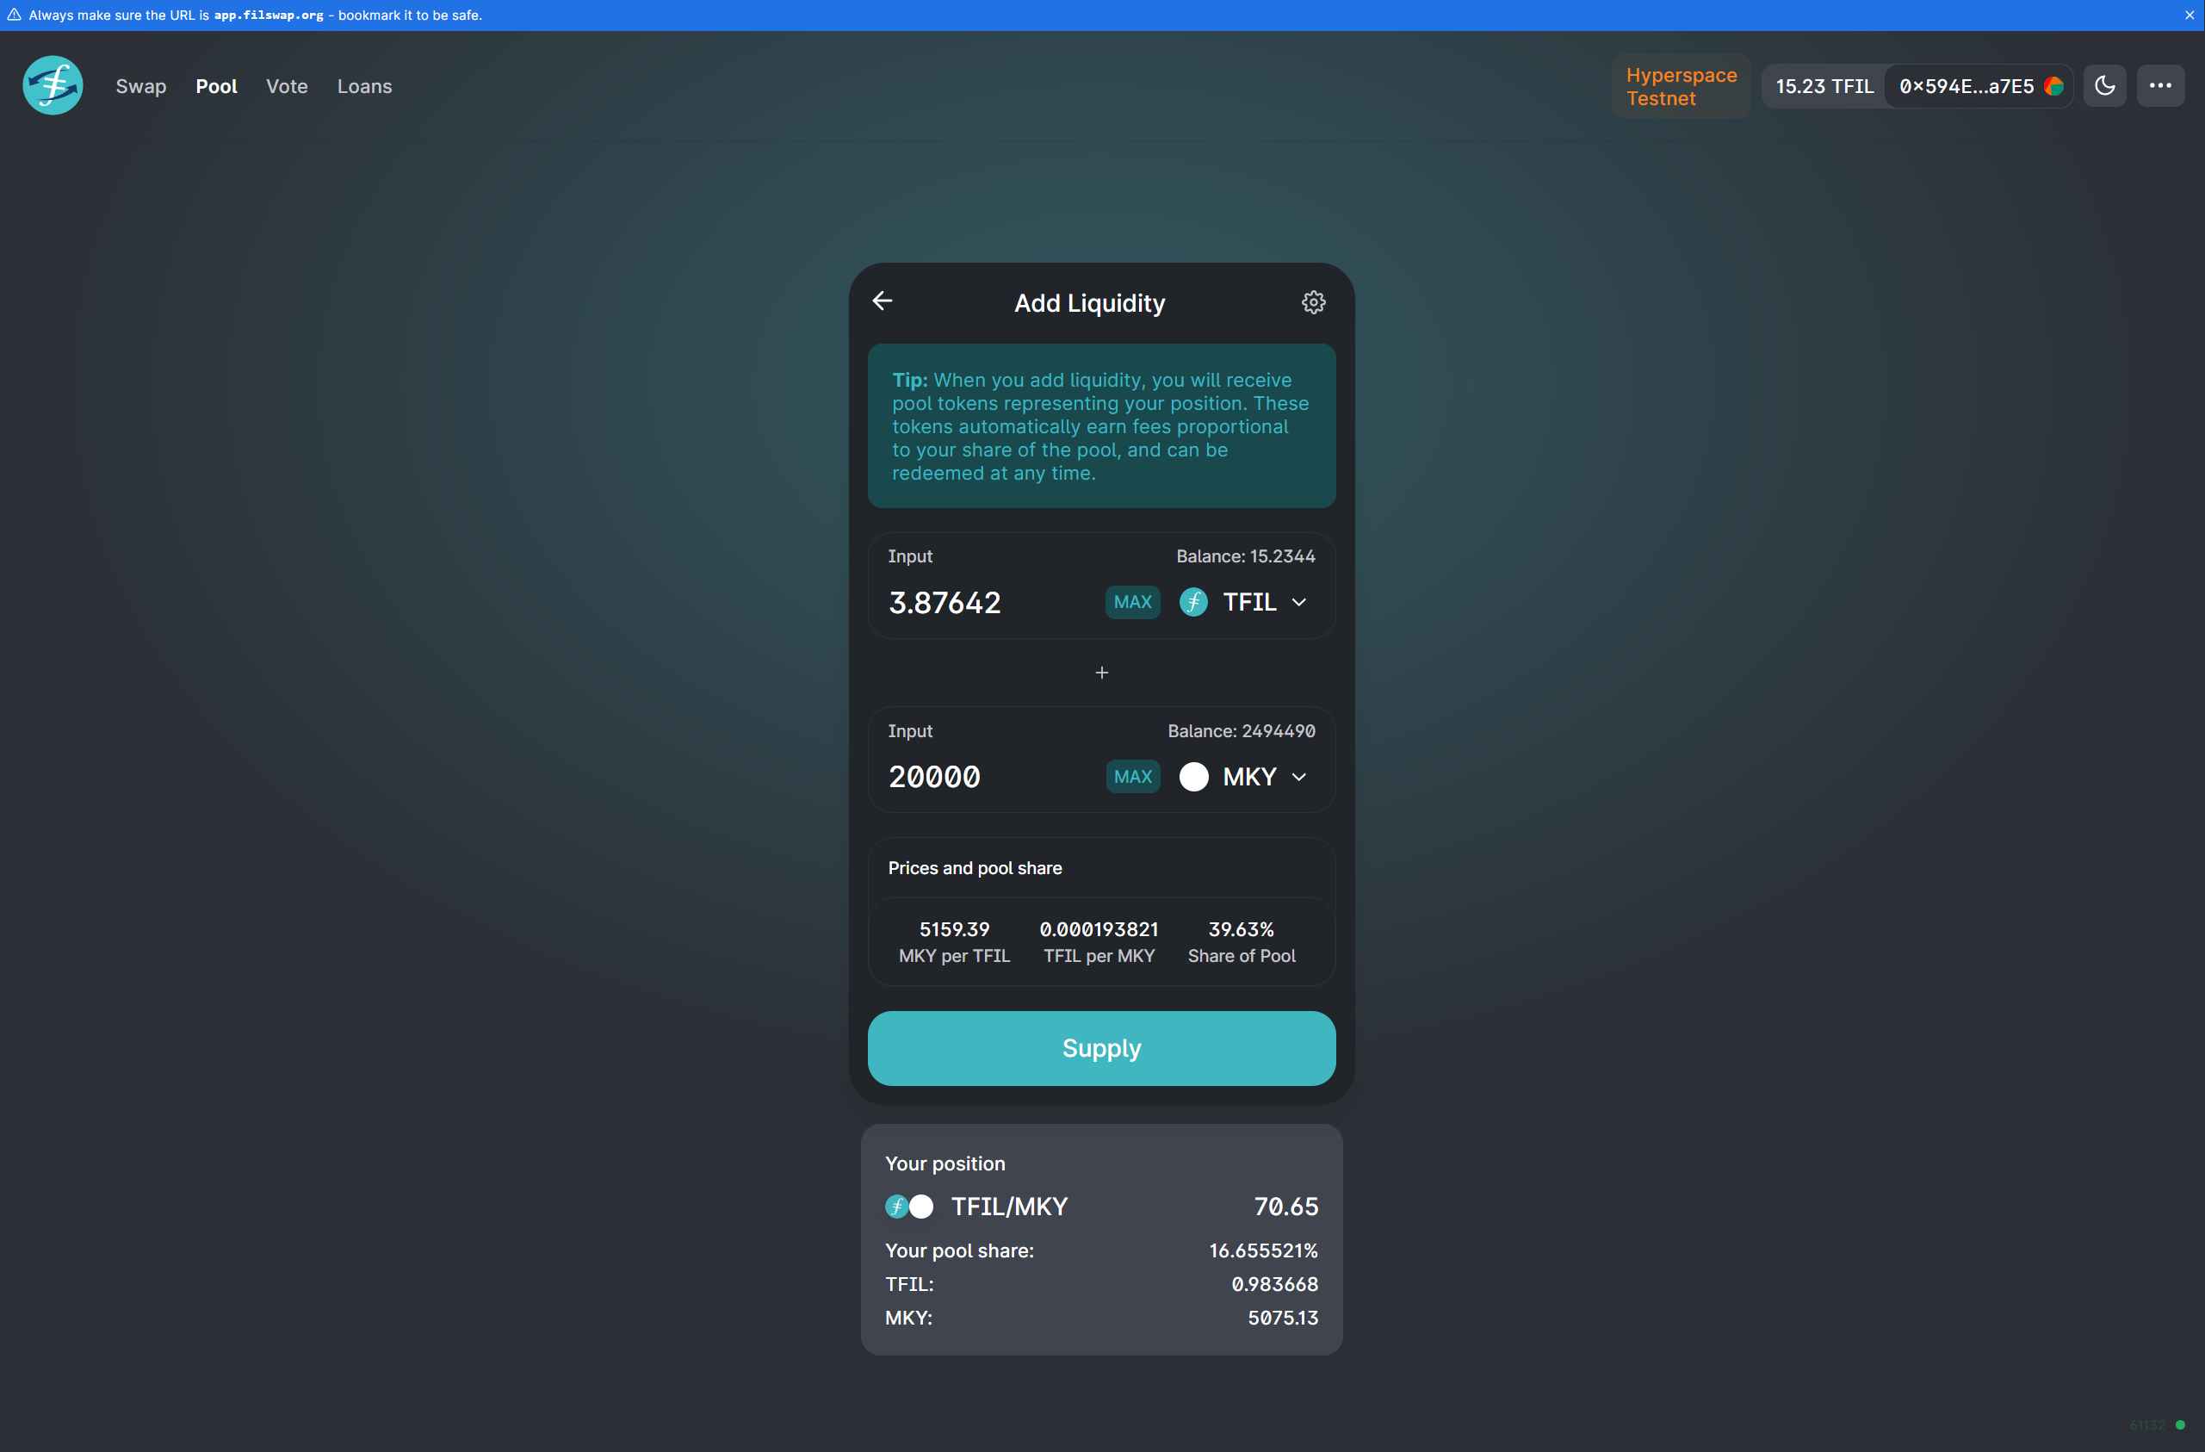
Task: Click the Your position heading
Action: pyautogui.click(x=945, y=1163)
